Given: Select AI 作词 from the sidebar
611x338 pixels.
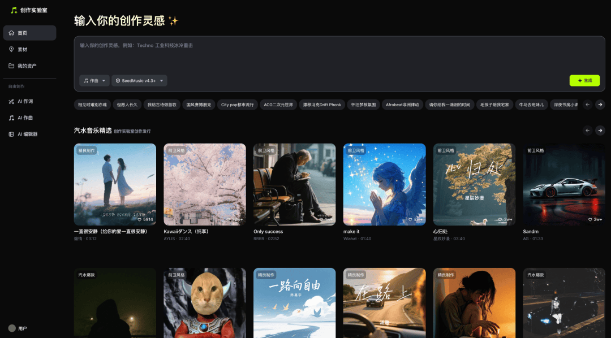Looking at the screenshot, I should (29, 101).
